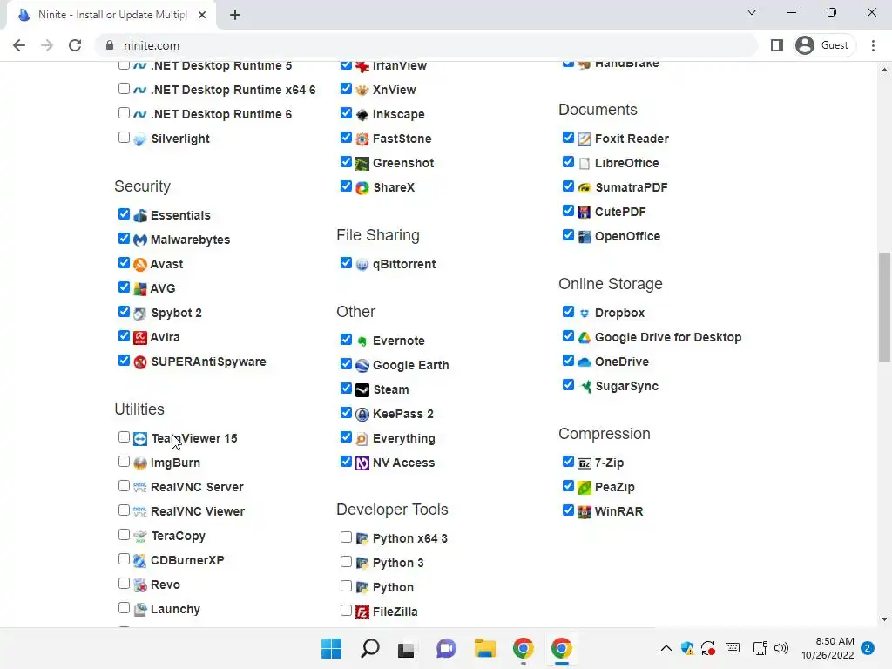Image resolution: width=892 pixels, height=669 pixels.
Task: Uncheck the XnView checkbox
Action: pyautogui.click(x=346, y=89)
